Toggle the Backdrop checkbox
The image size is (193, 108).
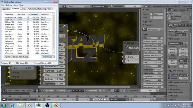[57, 91]
